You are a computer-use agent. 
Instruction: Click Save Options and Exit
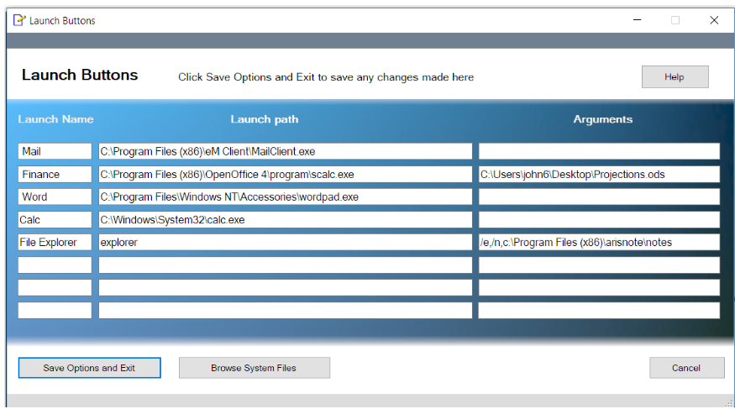90,368
